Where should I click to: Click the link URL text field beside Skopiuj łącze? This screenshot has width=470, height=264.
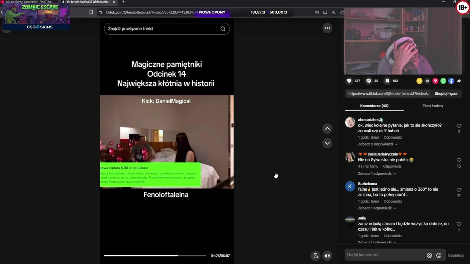tap(388, 93)
